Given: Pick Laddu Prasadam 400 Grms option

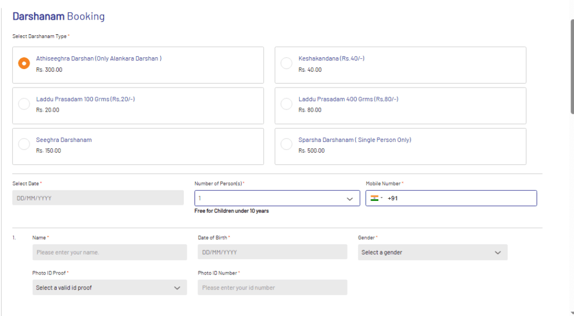Looking at the screenshot, I should click(286, 104).
